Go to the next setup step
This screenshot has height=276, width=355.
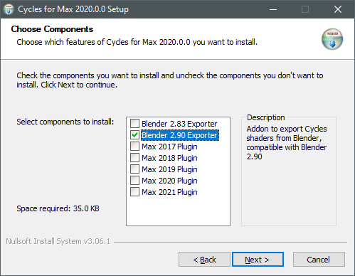(x=258, y=260)
